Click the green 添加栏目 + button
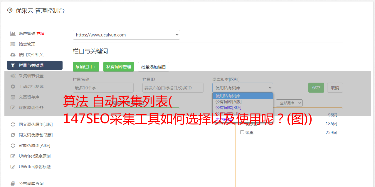Viewport: 375px width, 187px height. (x=86, y=67)
